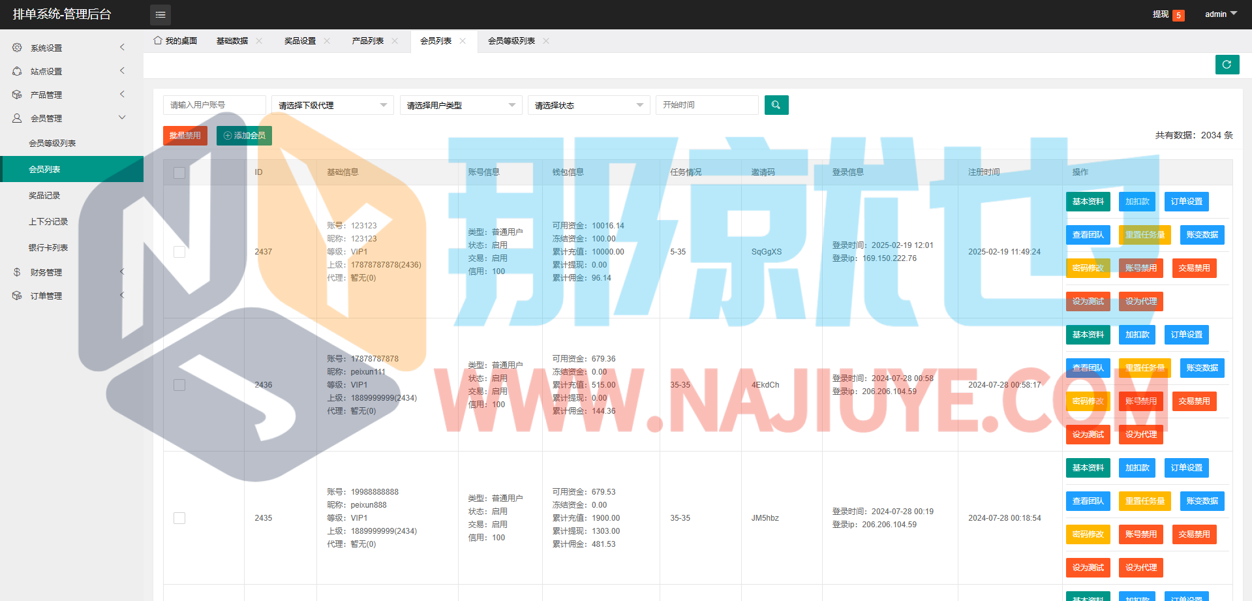
Task: Expand the 财务管理 sidebar menu
Action: pyautogui.click(x=46, y=273)
